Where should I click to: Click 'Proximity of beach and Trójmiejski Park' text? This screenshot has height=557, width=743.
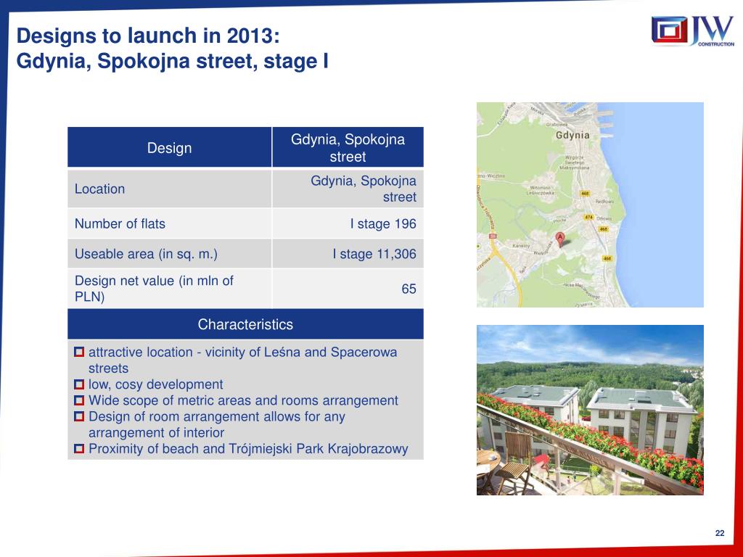tap(248, 448)
